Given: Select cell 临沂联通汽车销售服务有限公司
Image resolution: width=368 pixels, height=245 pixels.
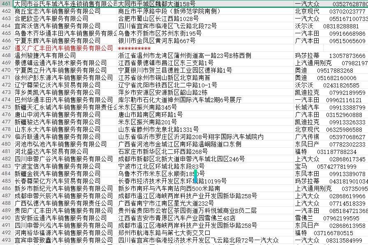Looking at the screenshot, I should pyautogui.click(x=65, y=137).
